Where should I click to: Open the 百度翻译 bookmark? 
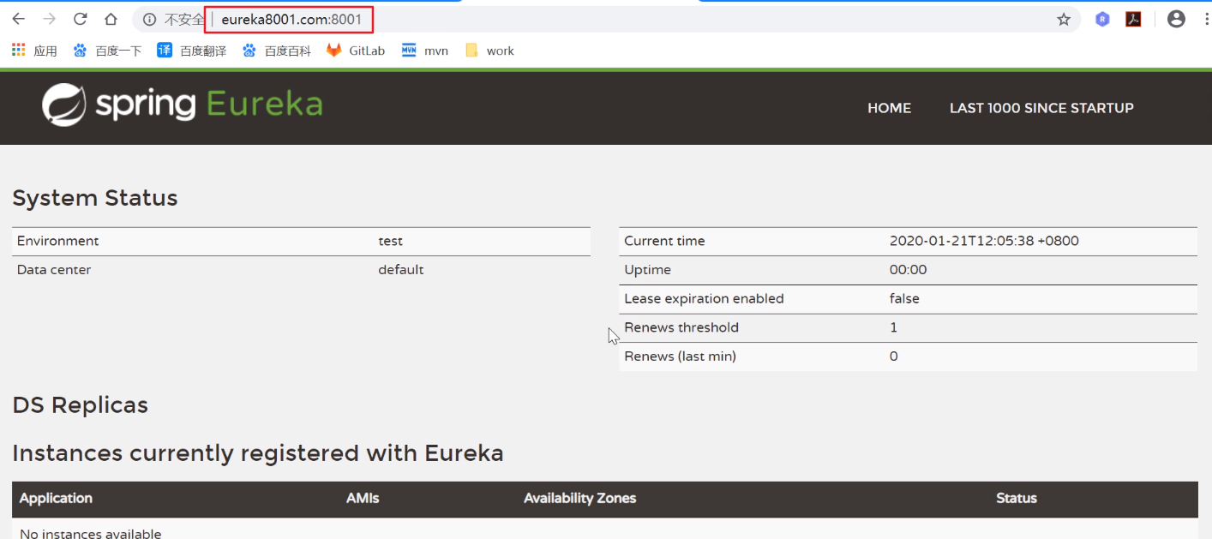pyautogui.click(x=192, y=51)
